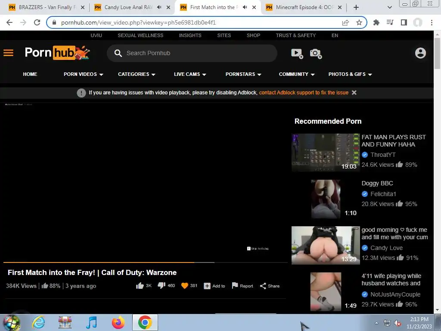The height and width of the screenshot is (331, 441).
Task: Go to the HOME menu item
Action: 30,74
